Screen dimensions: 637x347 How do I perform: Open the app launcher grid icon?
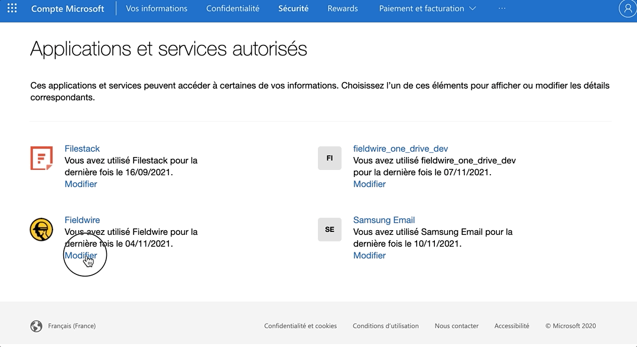click(11, 8)
